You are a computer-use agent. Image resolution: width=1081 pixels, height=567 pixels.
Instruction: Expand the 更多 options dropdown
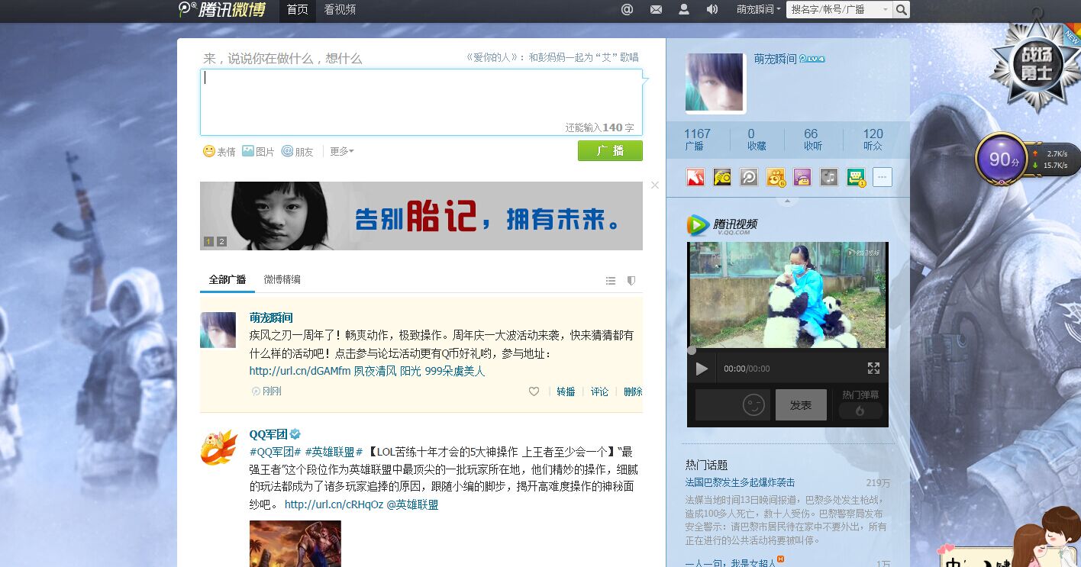(x=341, y=151)
